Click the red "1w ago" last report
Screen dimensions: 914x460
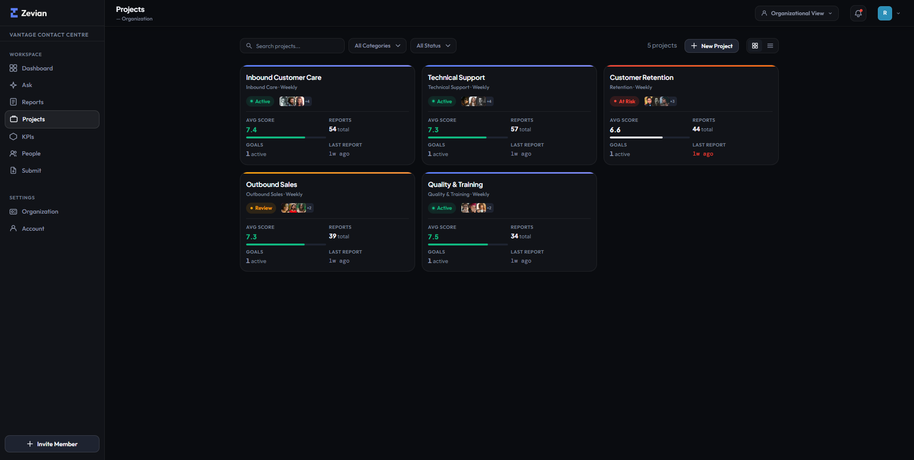click(x=703, y=154)
